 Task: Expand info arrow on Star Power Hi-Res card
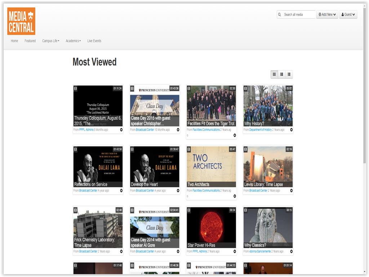235,251
